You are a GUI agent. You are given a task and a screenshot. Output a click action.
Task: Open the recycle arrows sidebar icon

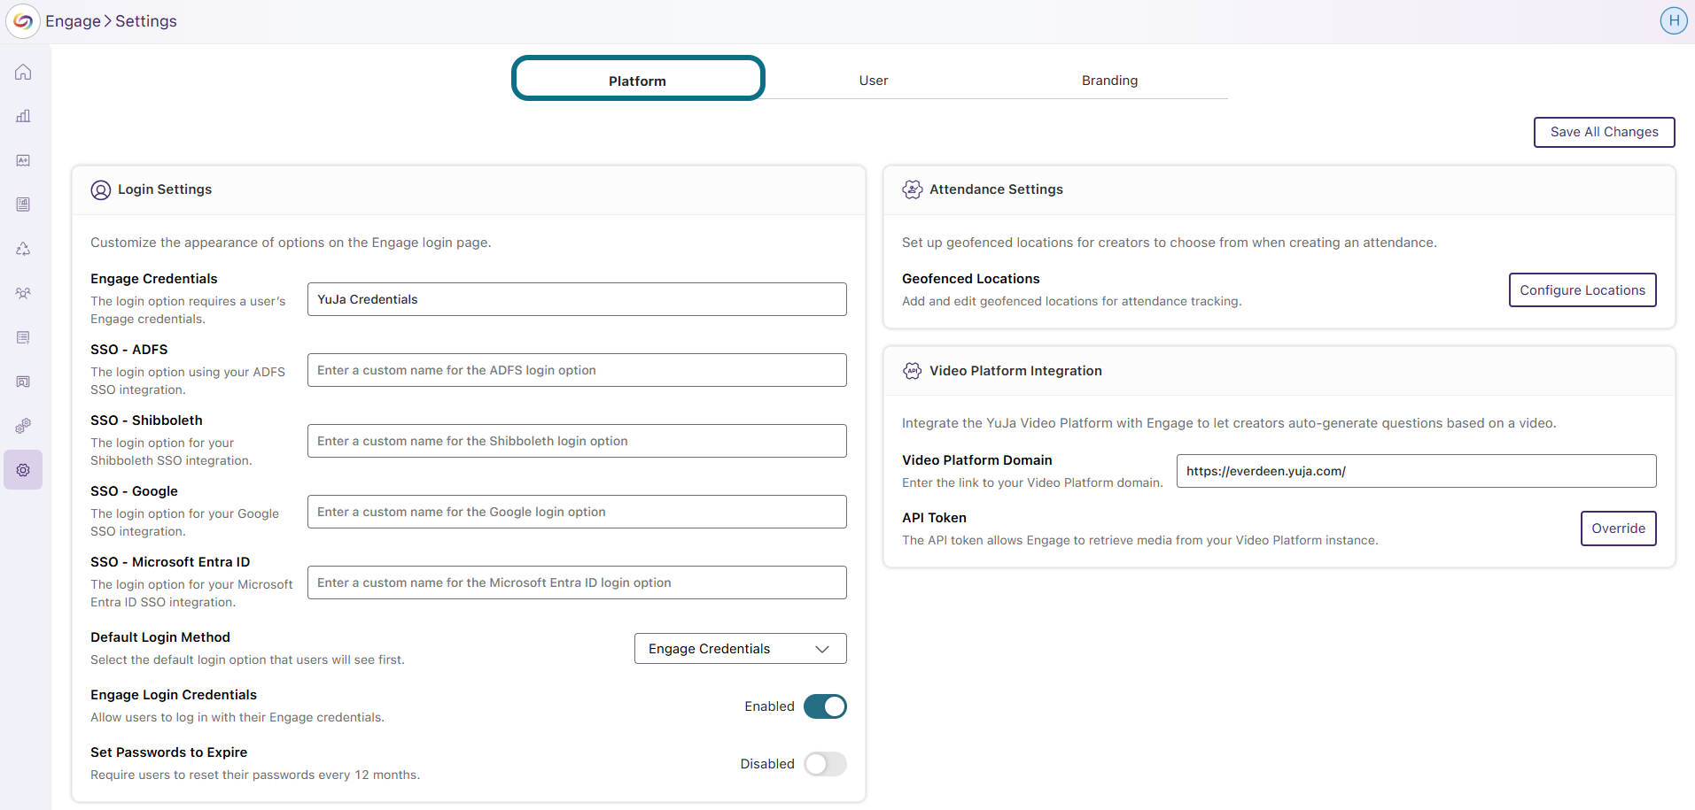[23, 249]
